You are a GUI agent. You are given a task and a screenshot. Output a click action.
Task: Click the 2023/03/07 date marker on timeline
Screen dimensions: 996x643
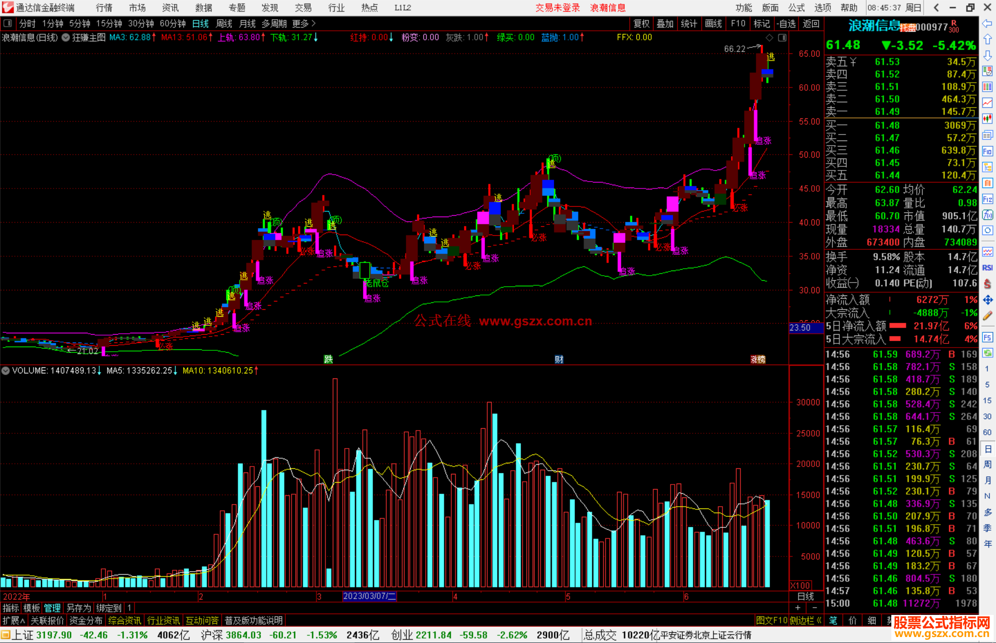[369, 596]
